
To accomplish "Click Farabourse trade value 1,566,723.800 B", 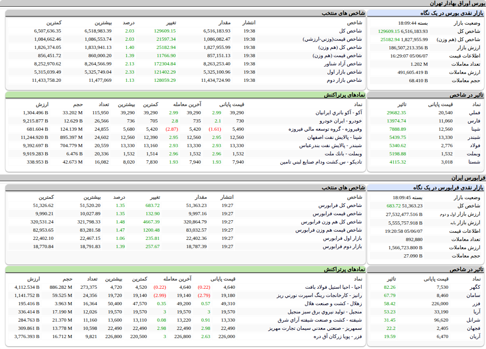I will coord(406,247).
